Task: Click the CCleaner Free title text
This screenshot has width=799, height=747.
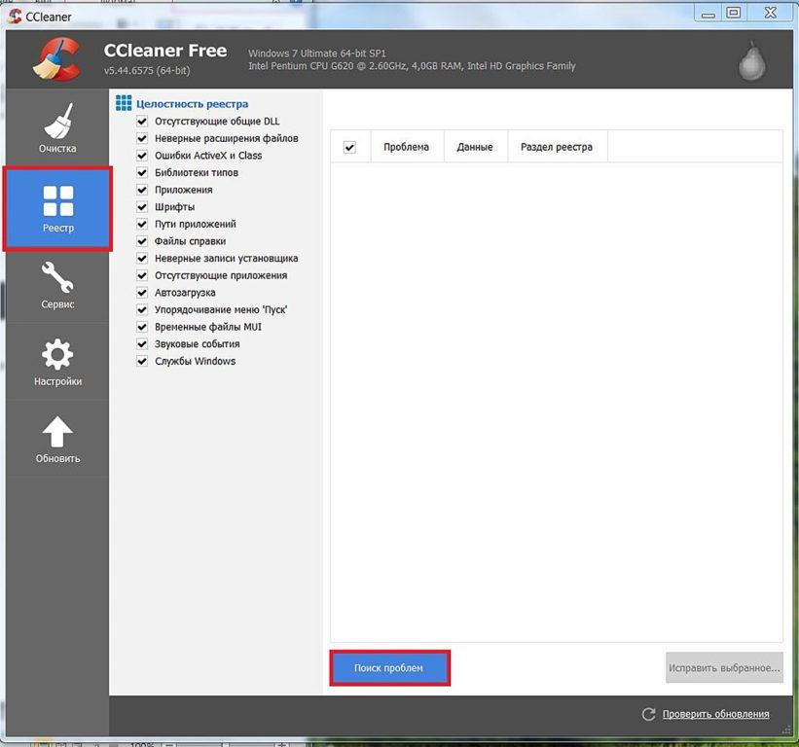Action: 165,51
